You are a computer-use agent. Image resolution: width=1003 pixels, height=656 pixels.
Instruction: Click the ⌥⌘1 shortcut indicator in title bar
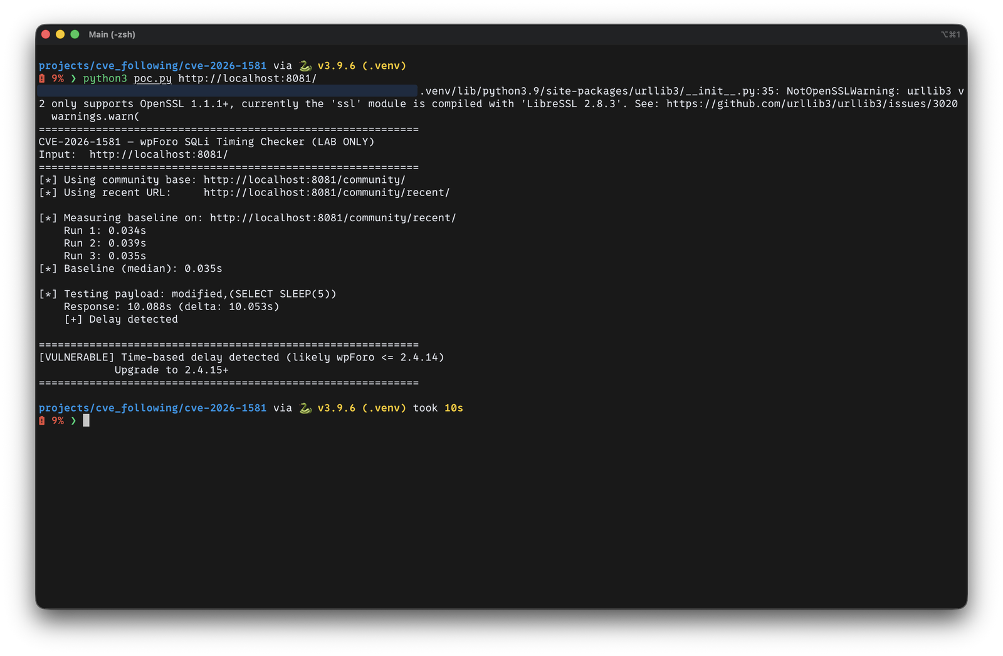pyautogui.click(x=950, y=34)
